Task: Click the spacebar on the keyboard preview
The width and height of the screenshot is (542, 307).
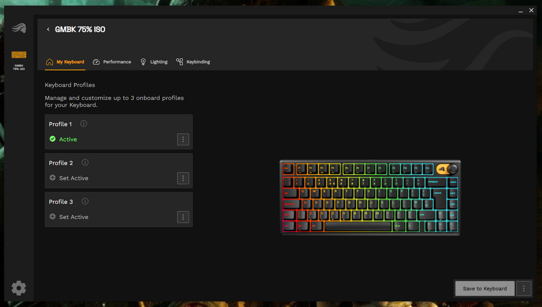Action: click(358, 226)
